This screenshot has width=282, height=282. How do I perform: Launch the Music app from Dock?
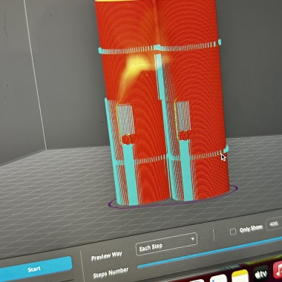click(278, 269)
